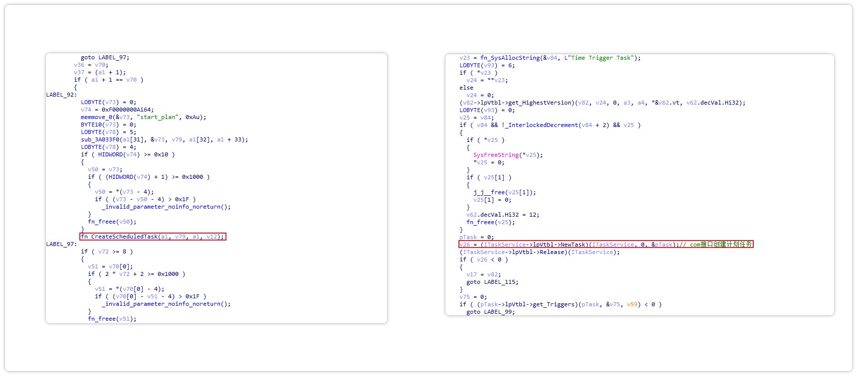The width and height of the screenshot is (857, 376).
Task: Click the LABEL_92 label
Action: coord(61,95)
